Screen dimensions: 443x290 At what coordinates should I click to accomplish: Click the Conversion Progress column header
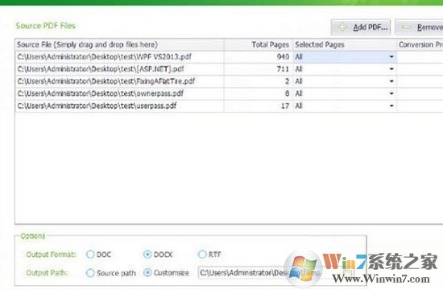point(420,44)
